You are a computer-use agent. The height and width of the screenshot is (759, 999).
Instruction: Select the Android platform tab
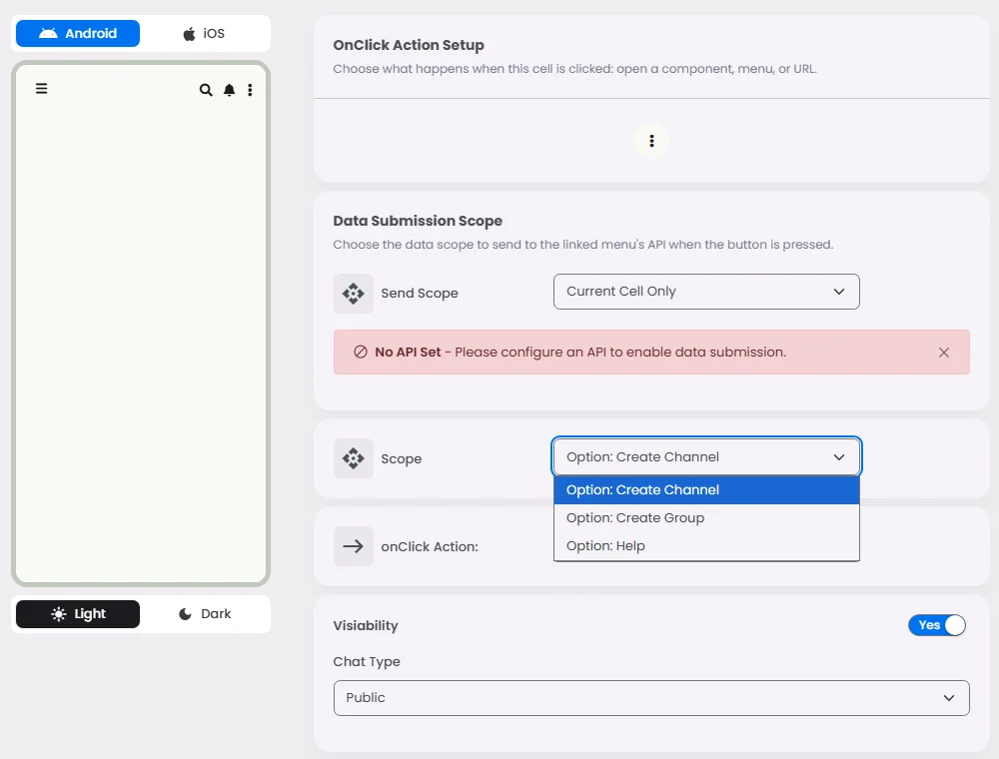78,34
